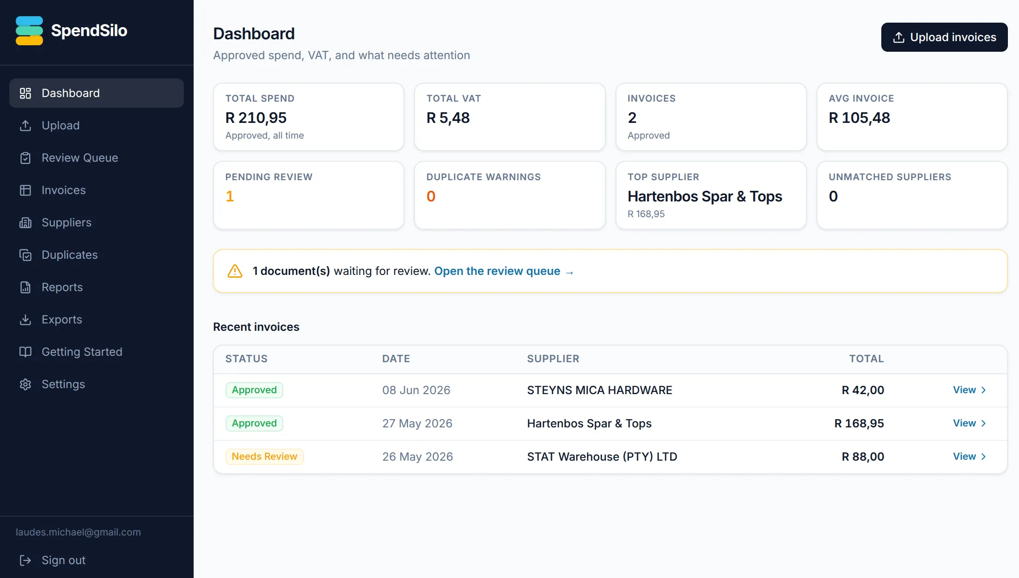Click the Exports download icon

pos(25,320)
